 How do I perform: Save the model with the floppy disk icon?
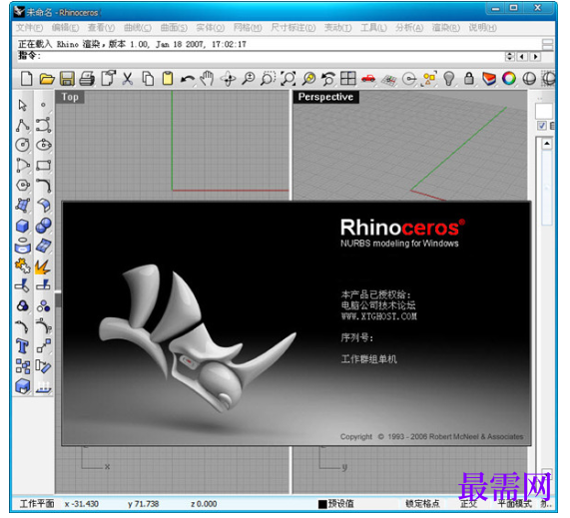67,79
